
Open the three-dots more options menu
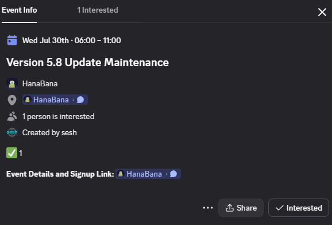(x=208, y=208)
